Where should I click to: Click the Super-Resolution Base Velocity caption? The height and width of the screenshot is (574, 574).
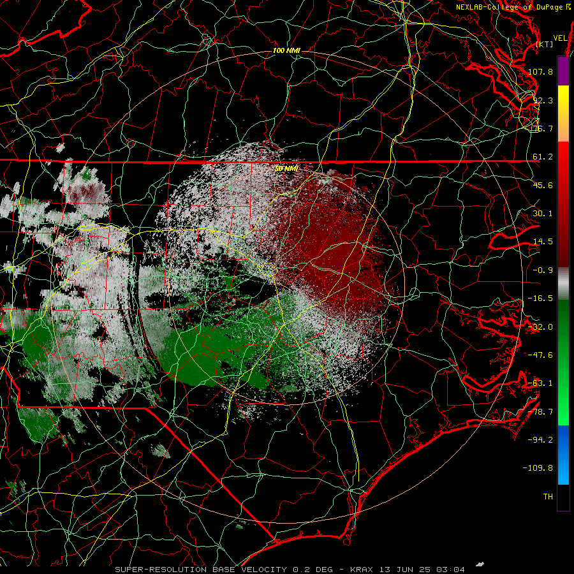pos(290,570)
